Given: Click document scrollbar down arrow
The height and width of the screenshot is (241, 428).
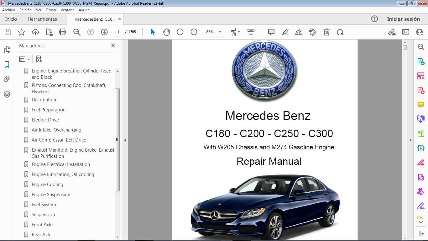Looking at the screenshot, I should (x=405, y=238).
